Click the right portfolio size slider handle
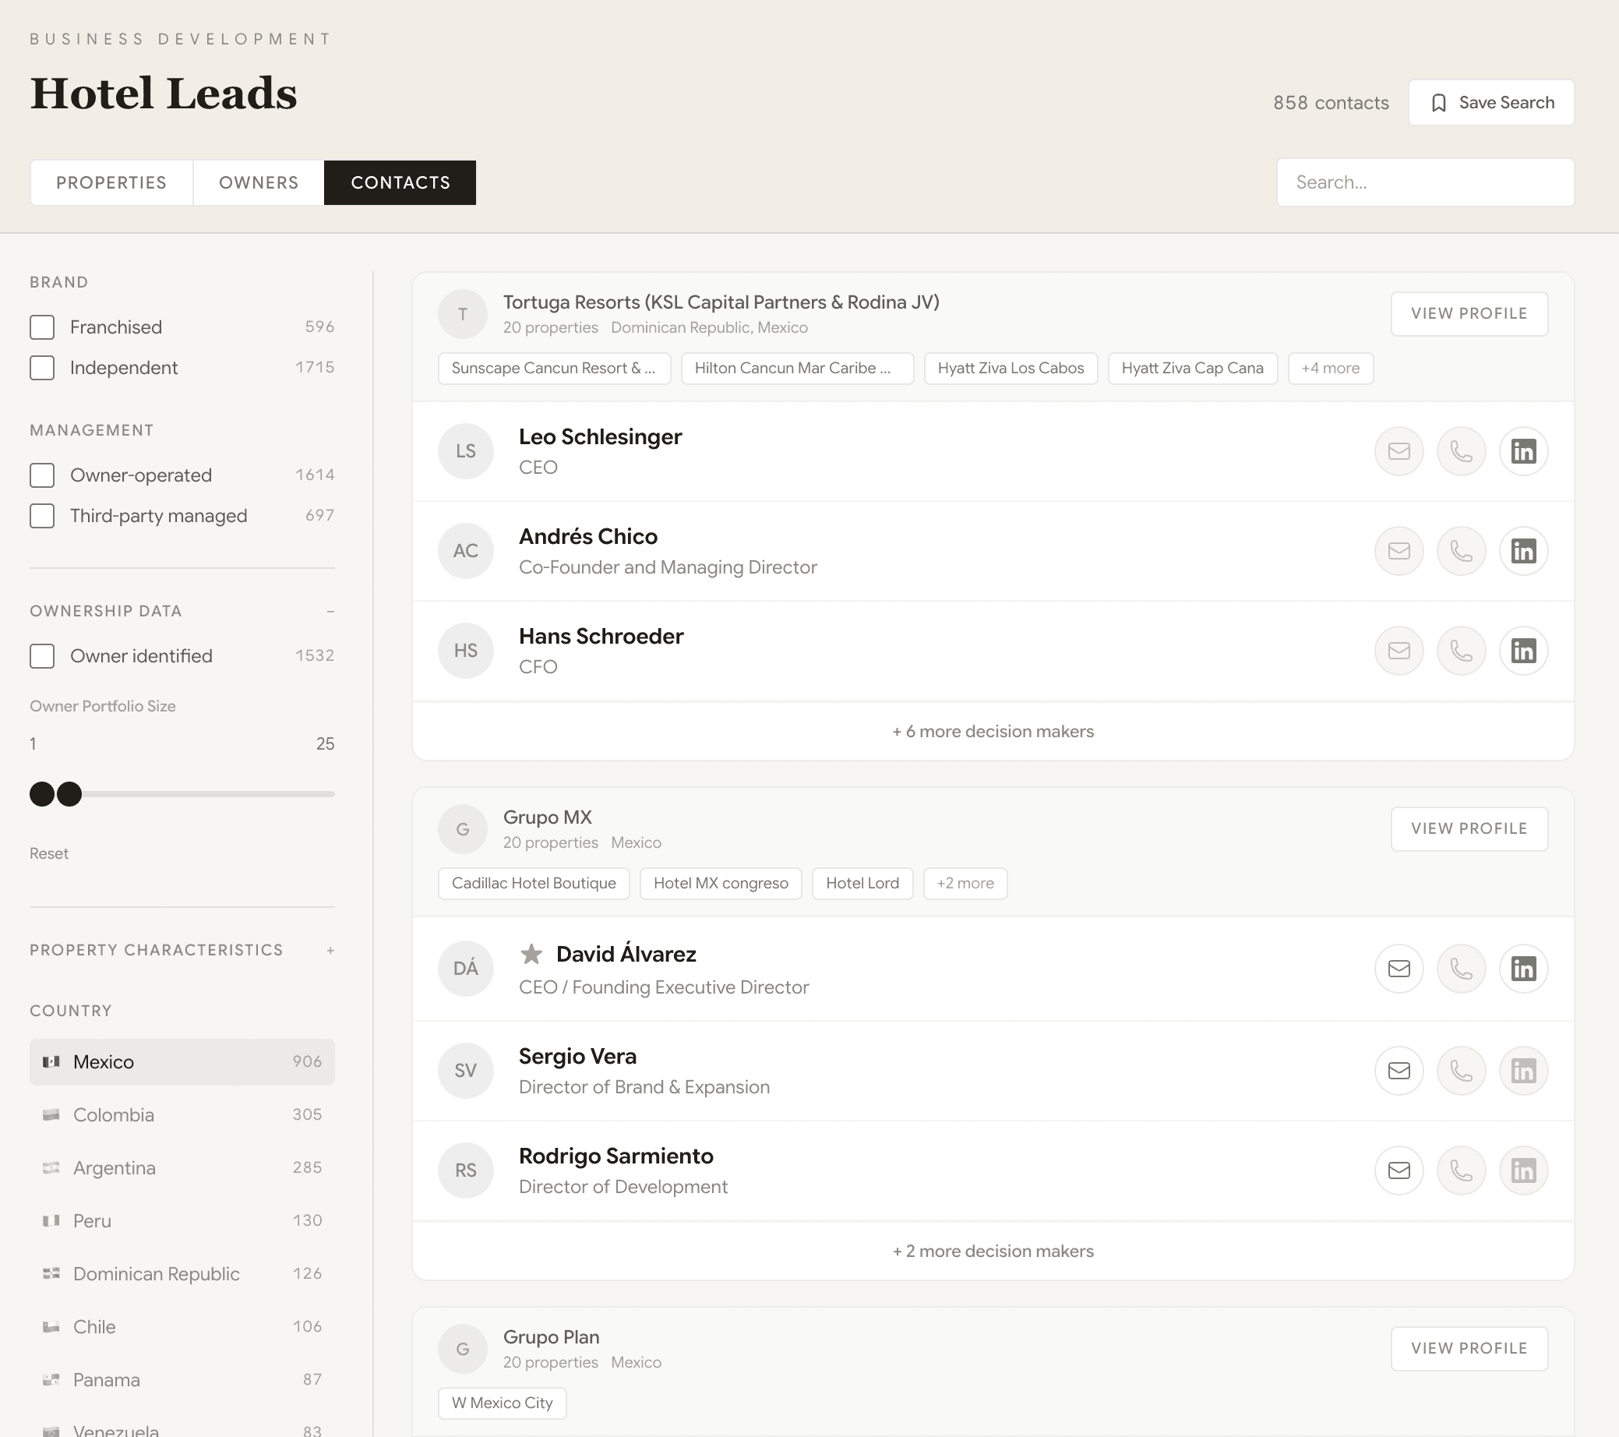The width and height of the screenshot is (1619, 1437). 69,794
